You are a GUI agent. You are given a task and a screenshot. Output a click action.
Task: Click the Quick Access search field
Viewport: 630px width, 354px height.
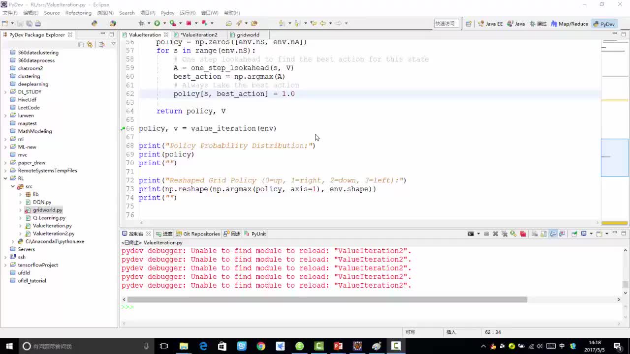(x=446, y=24)
